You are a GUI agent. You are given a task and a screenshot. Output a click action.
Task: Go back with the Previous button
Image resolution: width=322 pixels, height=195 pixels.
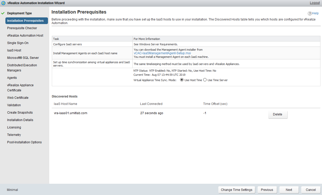[x=267, y=190]
